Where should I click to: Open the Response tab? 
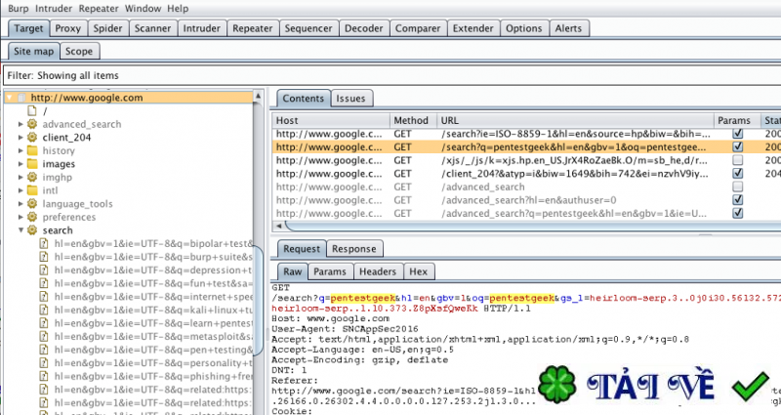point(354,249)
